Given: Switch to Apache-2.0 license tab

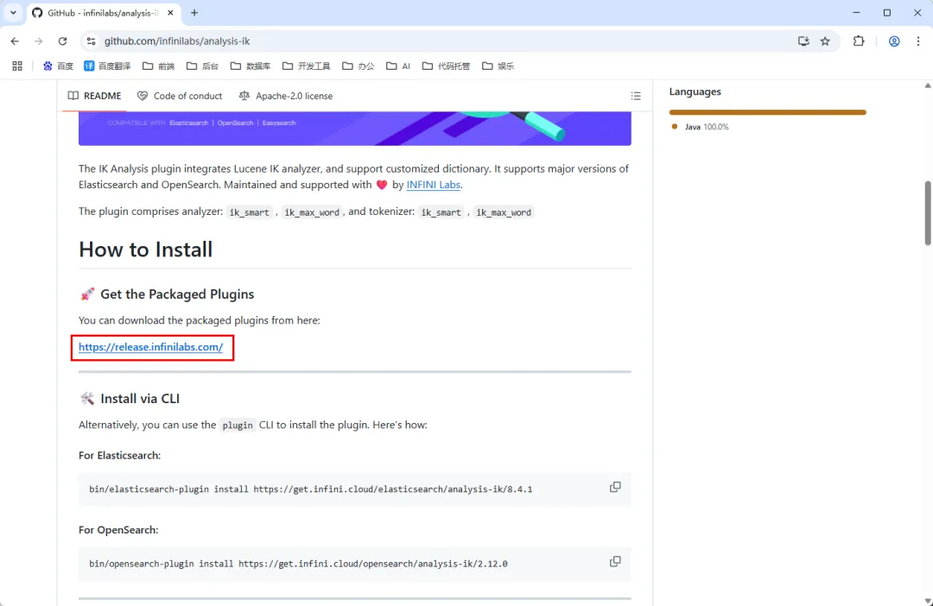Looking at the screenshot, I should click(286, 96).
